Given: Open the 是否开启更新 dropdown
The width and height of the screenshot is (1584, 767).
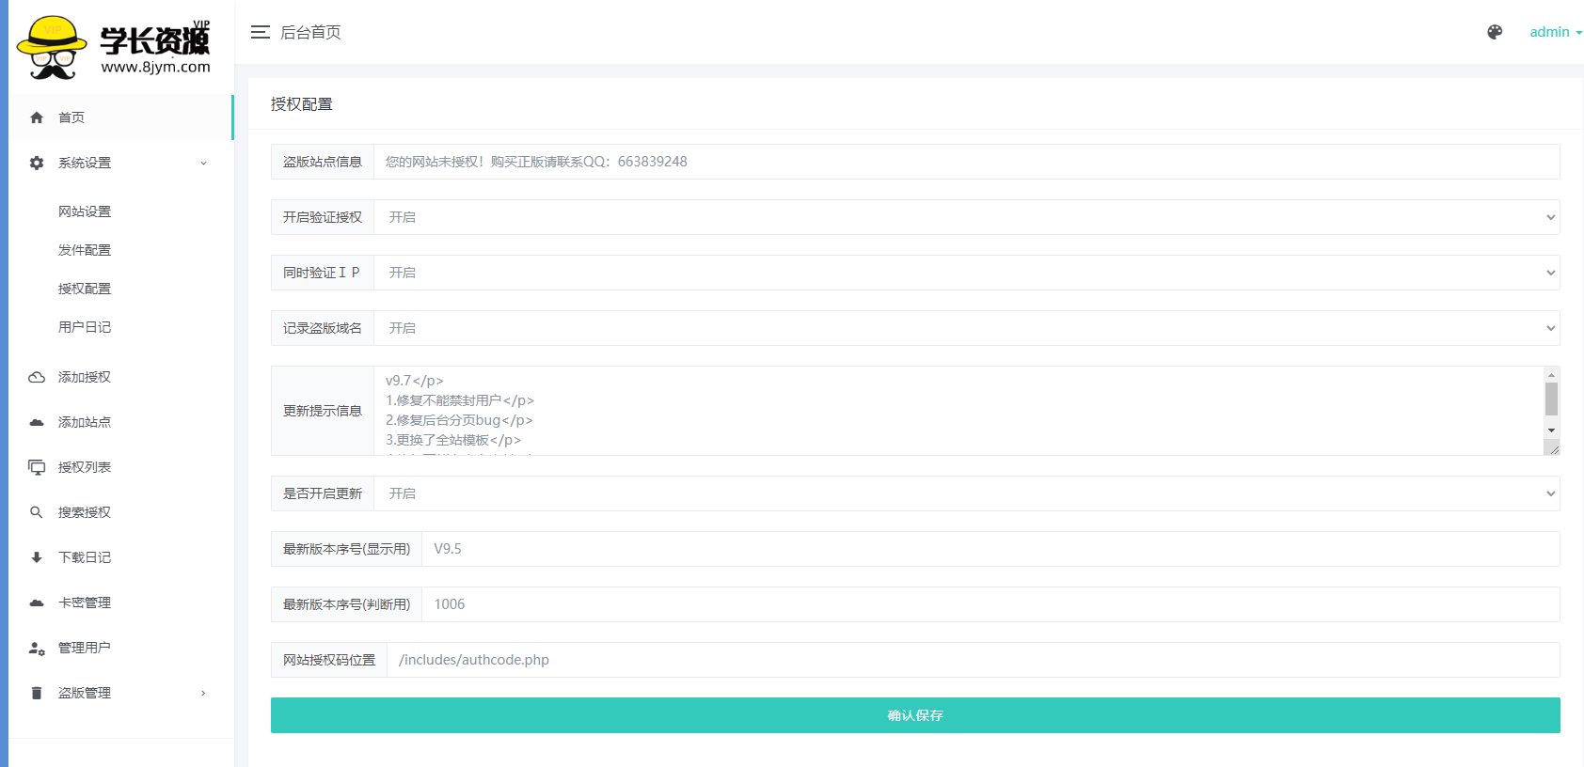Looking at the screenshot, I should coord(966,493).
